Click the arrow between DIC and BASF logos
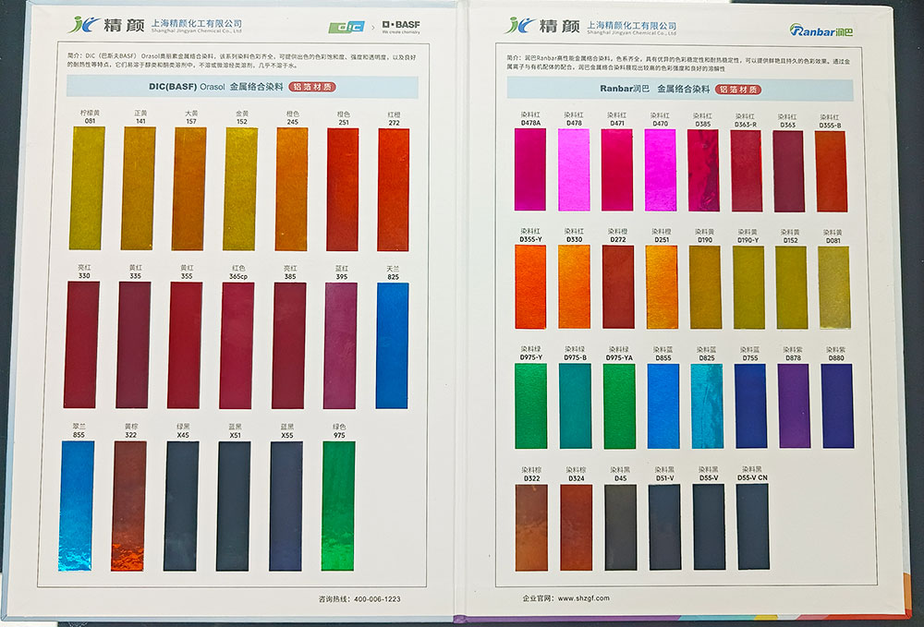The height and width of the screenshot is (627, 924). 372,27
